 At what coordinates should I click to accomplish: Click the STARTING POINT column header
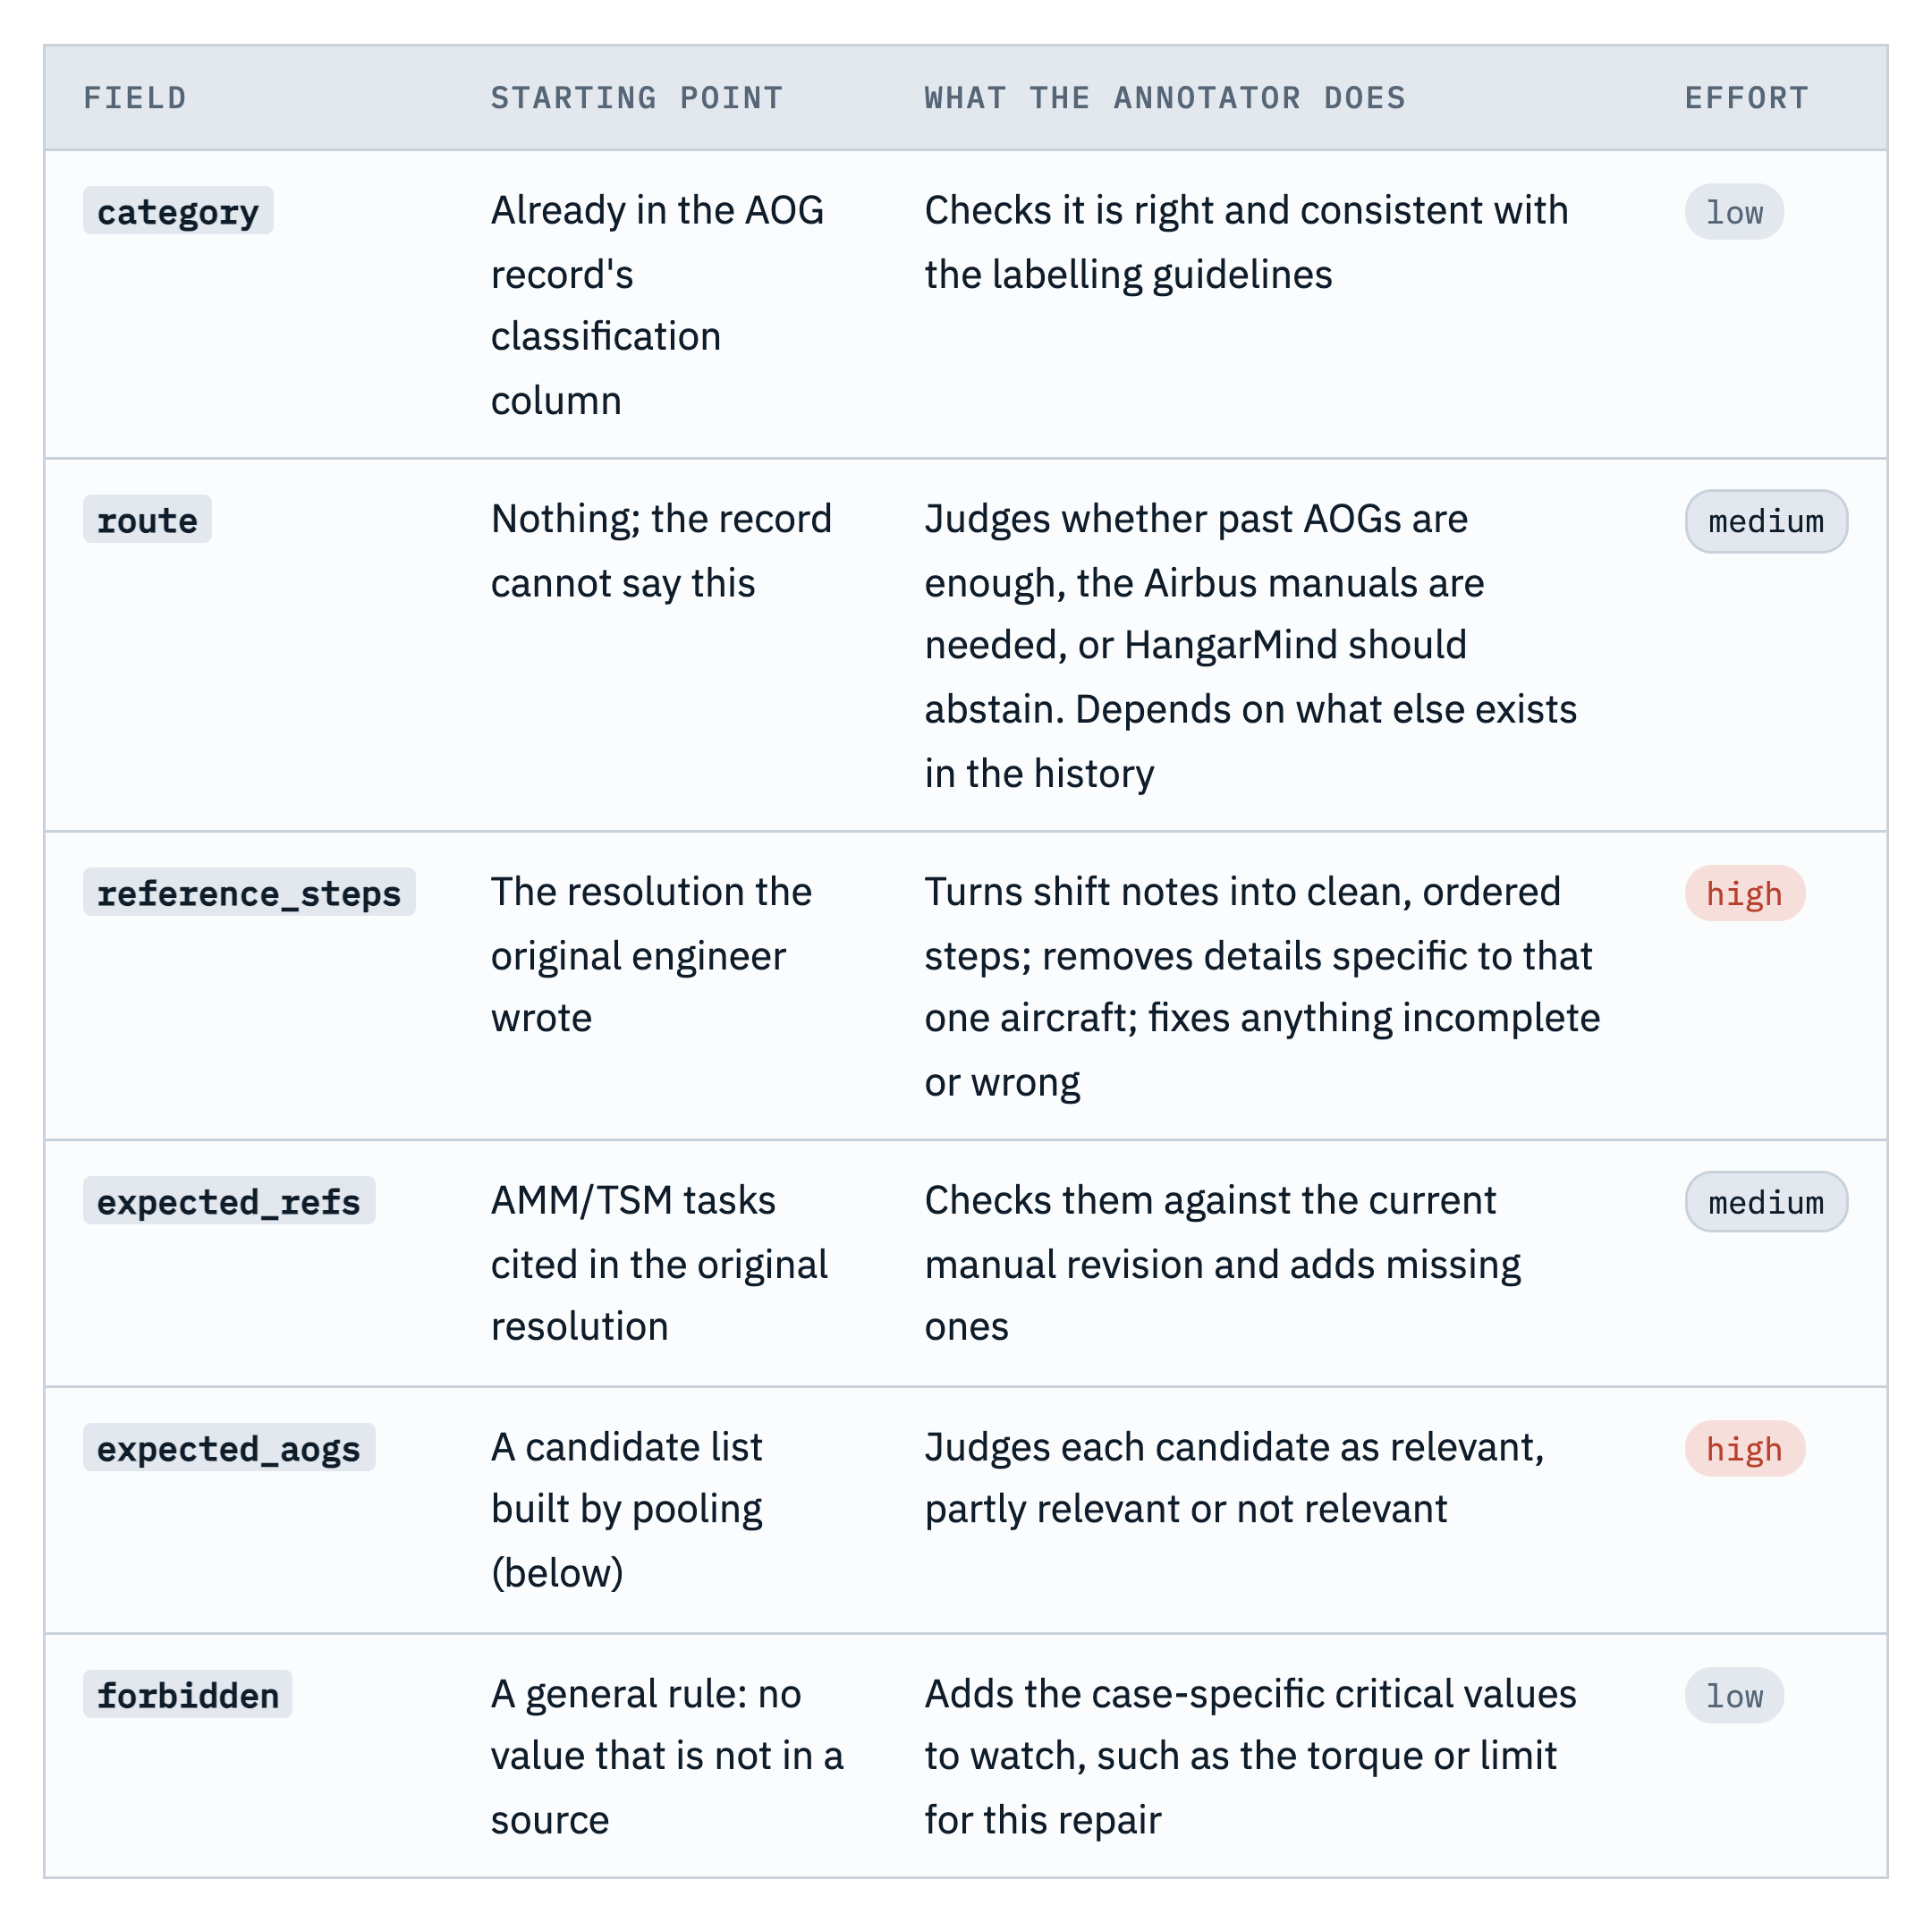point(636,98)
